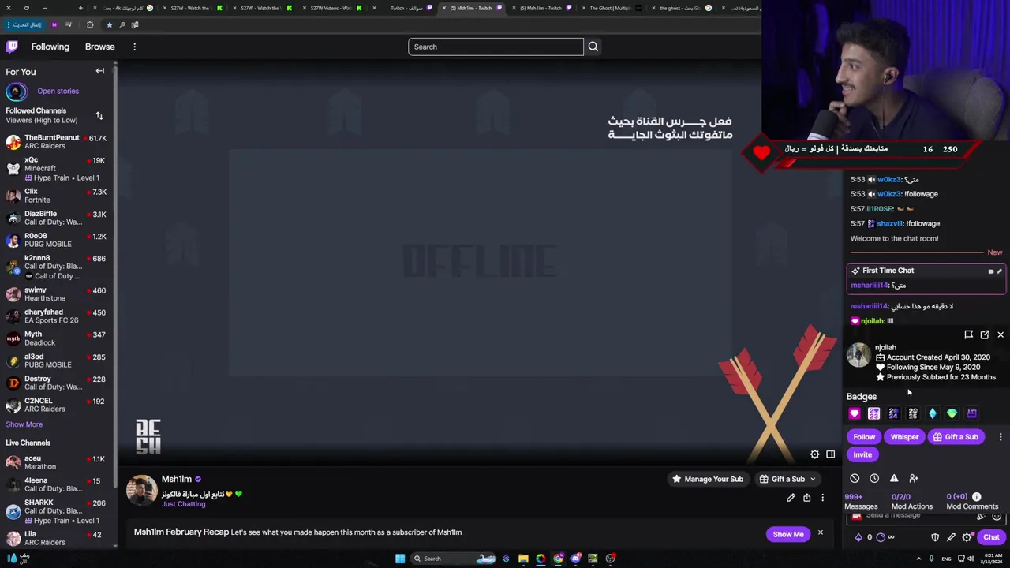This screenshot has height=568, width=1010.
Task: Open user card three-dot options
Action: [x=1001, y=437]
